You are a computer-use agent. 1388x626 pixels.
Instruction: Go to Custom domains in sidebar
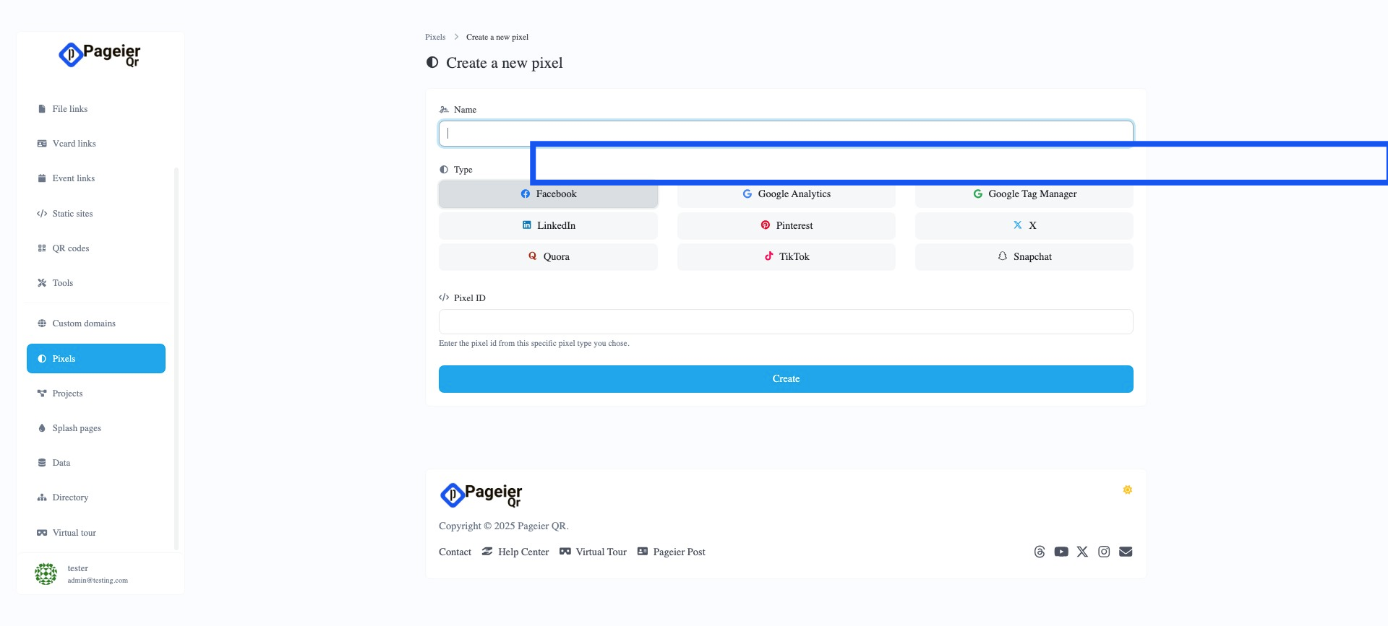[x=84, y=323]
